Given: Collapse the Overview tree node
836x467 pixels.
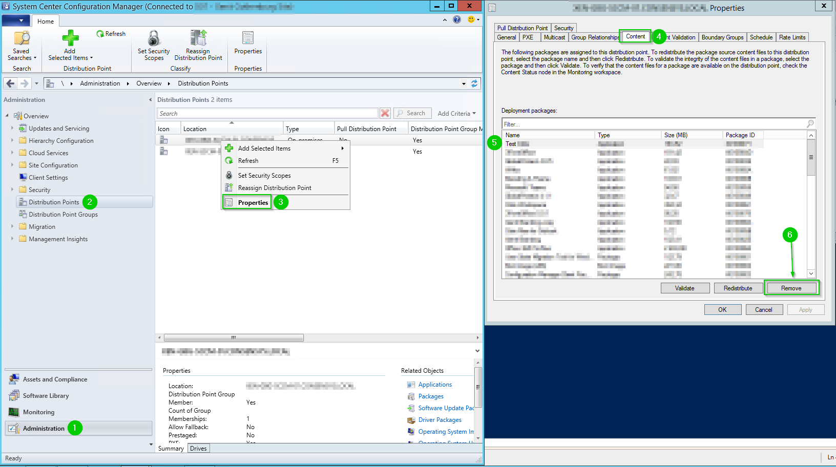Looking at the screenshot, I should click(x=7, y=116).
